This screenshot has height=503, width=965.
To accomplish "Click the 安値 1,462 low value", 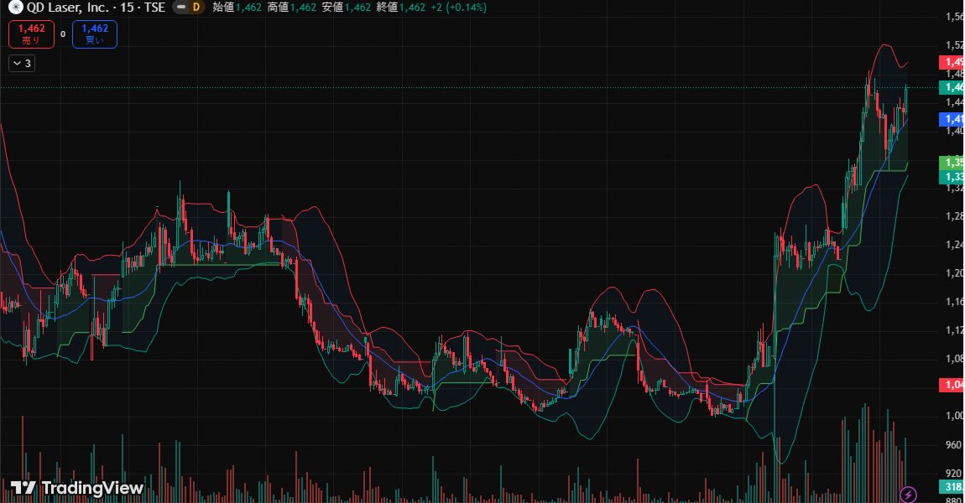I will coord(347,8).
